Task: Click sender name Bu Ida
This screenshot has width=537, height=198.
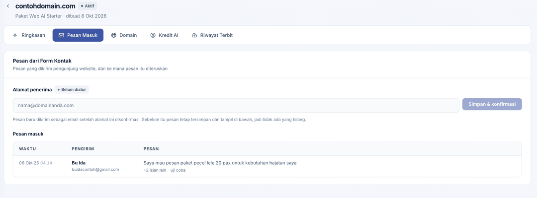Action: (79, 163)
